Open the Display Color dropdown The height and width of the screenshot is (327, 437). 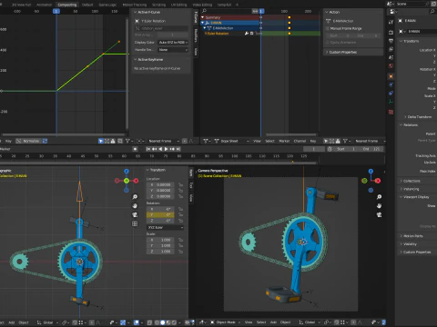(x=173, y=43)
